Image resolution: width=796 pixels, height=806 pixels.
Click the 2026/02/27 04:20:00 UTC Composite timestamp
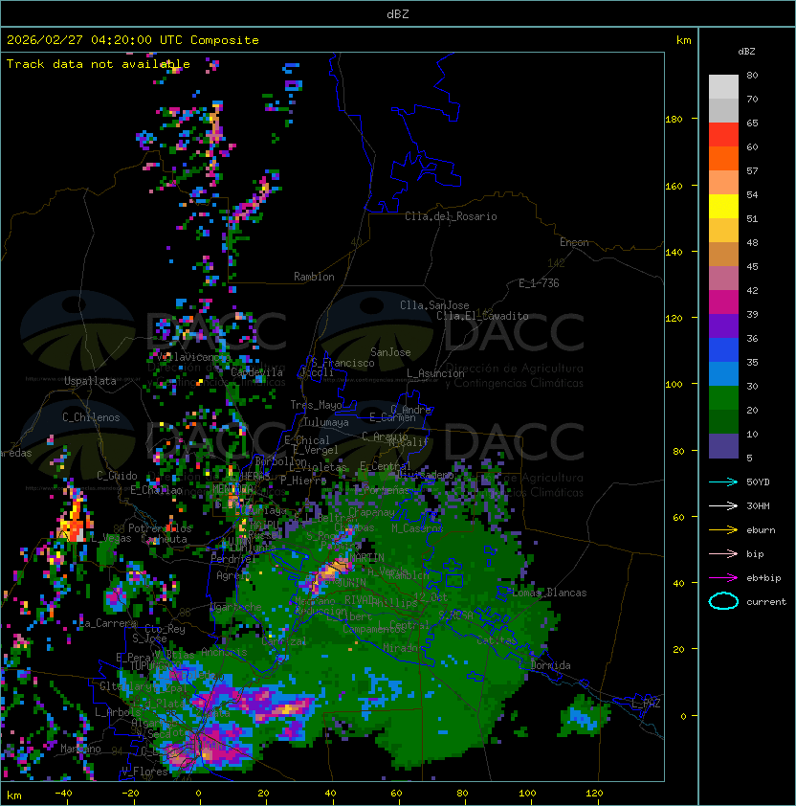click(133, 40)
